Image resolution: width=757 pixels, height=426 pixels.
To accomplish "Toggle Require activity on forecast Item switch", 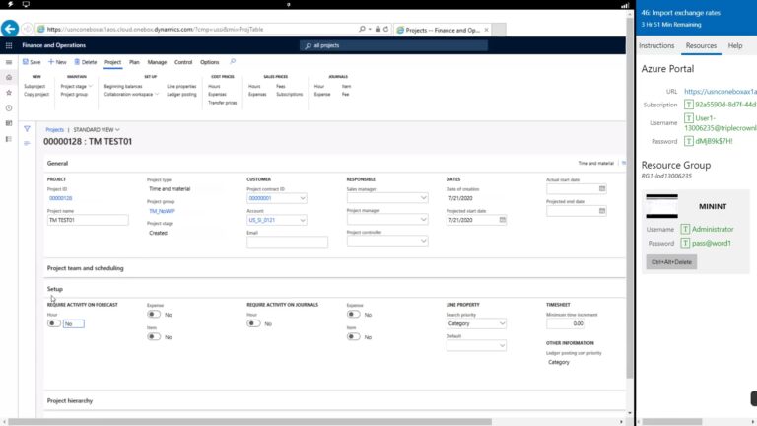I will point(154,336).
